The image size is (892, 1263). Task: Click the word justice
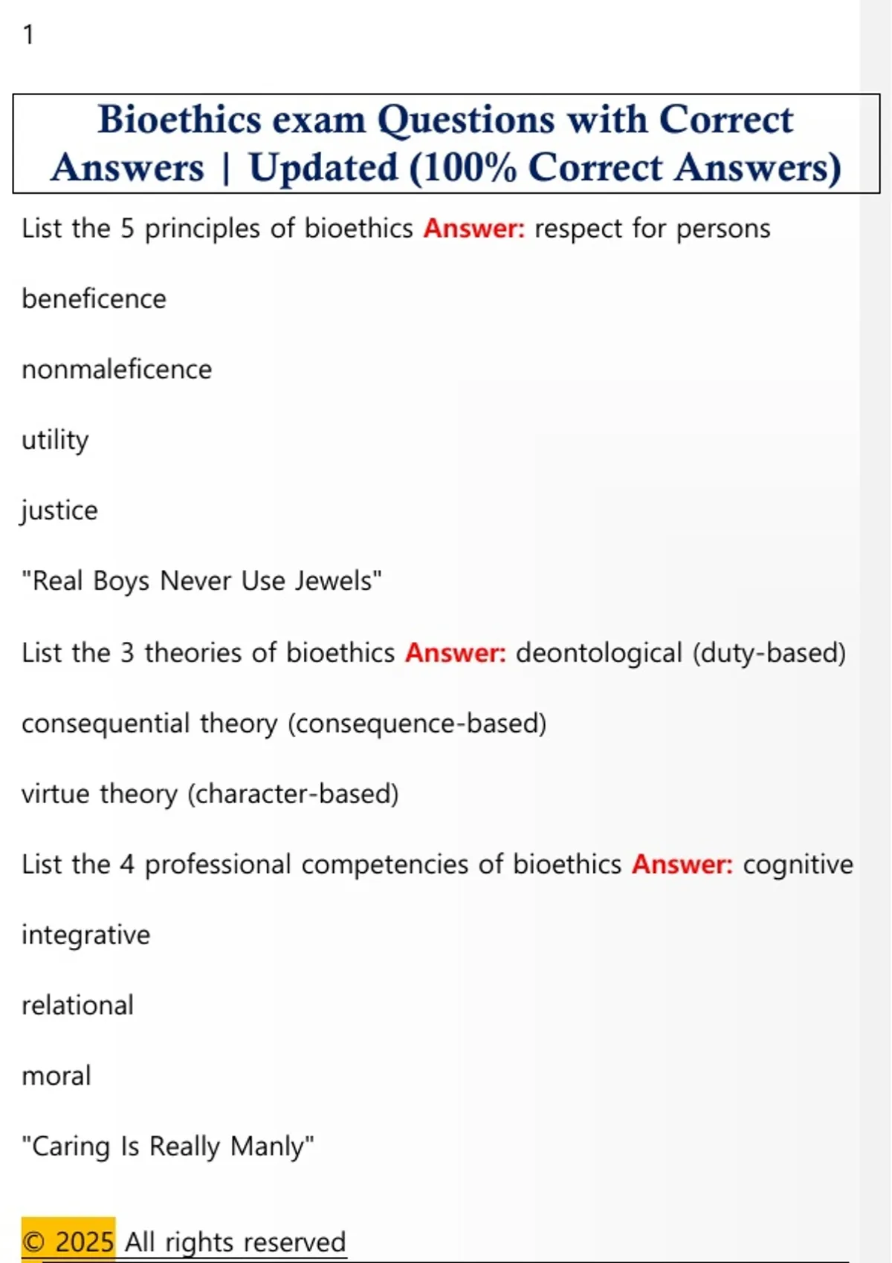tap(59, 510)
